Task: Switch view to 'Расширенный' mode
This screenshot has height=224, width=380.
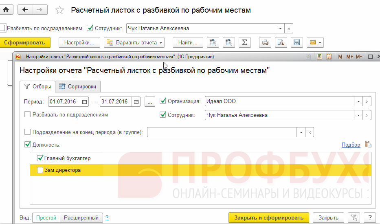Action: (81, 217)
